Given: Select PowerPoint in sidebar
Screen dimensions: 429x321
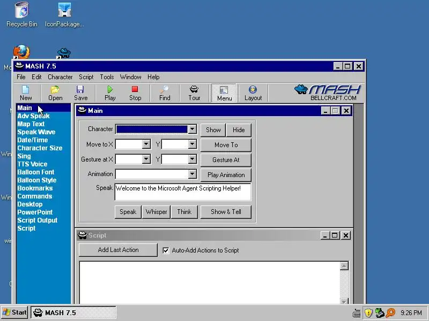Looking at the screenshot, I should pyautogui.click(x=35, y=212).
